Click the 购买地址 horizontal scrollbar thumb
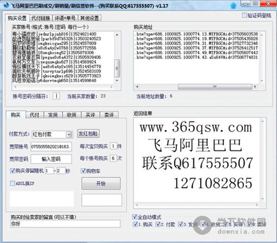Image resolution: width=277 pixels, height=243 pixels. 215,87
